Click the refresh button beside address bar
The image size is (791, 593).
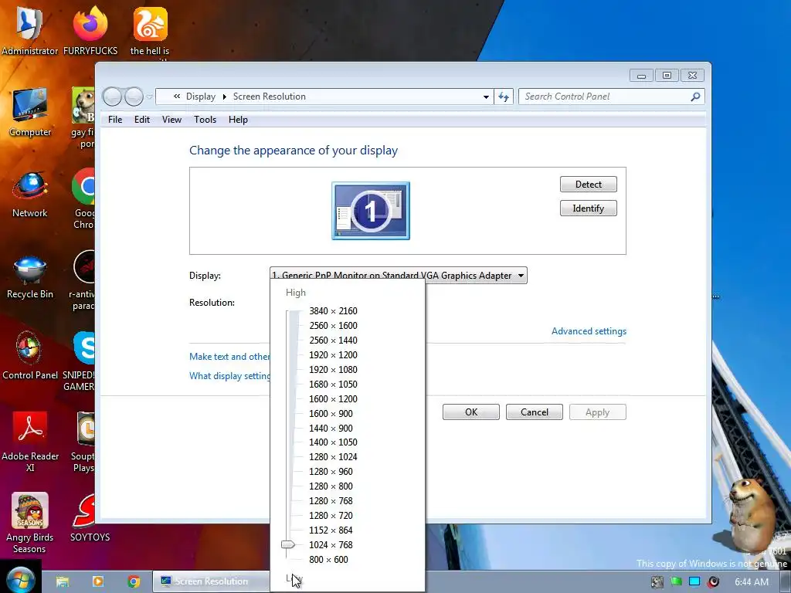click(504, 97)
